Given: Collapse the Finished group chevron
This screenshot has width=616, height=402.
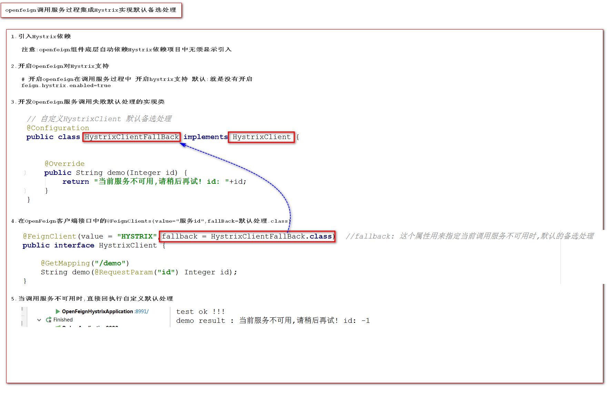Looking at the screenshot, I should click(x=39, y=320).
